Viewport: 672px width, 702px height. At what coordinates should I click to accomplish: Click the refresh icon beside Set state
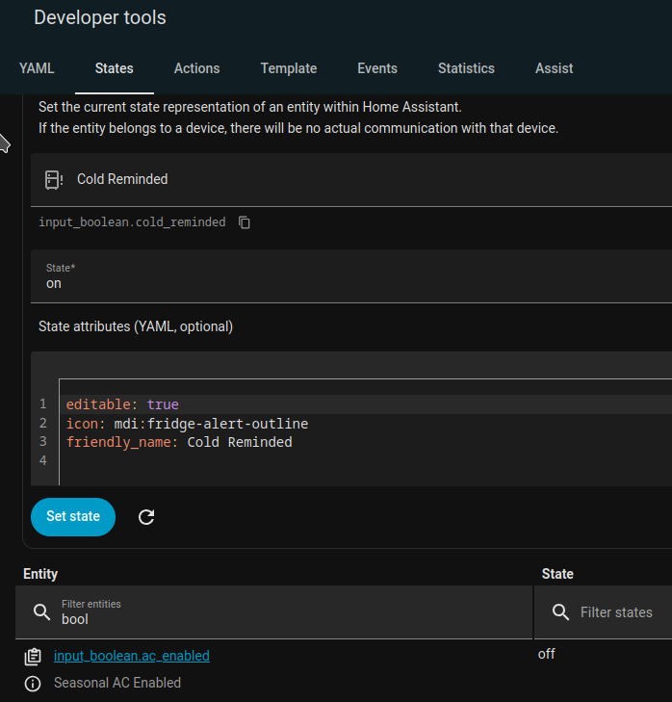point(146,517)
